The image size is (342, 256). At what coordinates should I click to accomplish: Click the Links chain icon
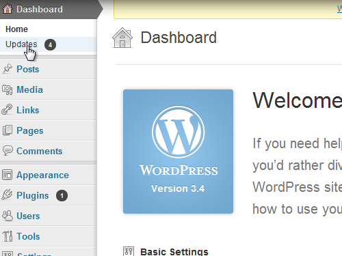pyautogui.click(x=7, y=110)
